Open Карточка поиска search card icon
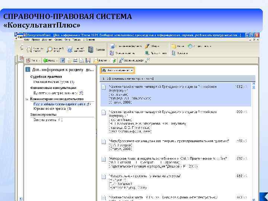This screenshot has height=201, width=268. point(29,50)
